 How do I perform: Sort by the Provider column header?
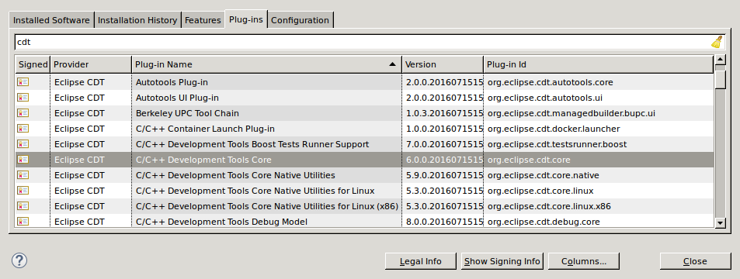91,64
